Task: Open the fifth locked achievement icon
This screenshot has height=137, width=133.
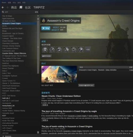Action: (x=74, y=50)
